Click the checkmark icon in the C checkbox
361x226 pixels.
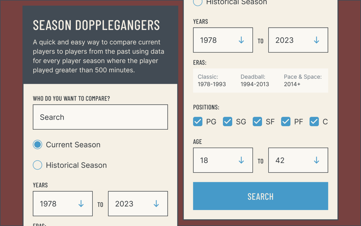[x=314, y=121]
